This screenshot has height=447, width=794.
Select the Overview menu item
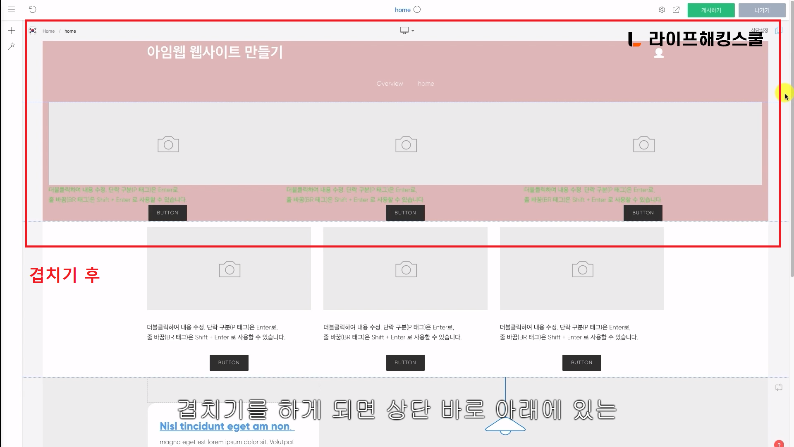tap(390, 84)
